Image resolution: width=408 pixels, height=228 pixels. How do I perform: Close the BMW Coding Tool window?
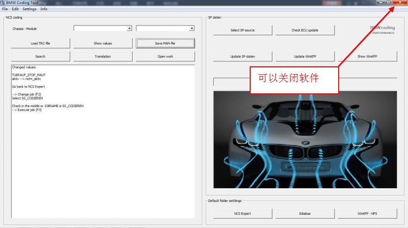tap(400, 2)
